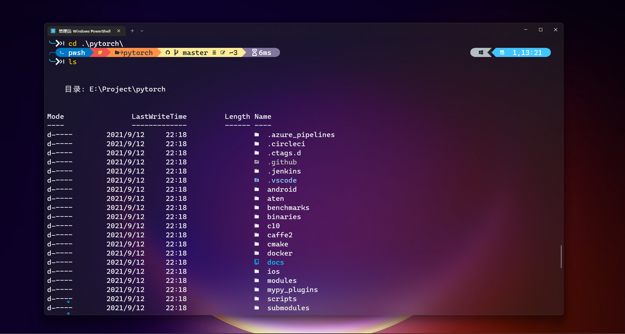Click the folder icon next to submodules

(x=257, y=308)
